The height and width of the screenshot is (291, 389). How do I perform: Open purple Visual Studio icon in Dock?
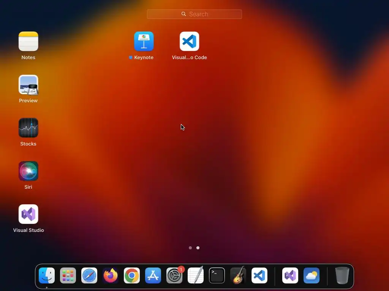[290, 275]
